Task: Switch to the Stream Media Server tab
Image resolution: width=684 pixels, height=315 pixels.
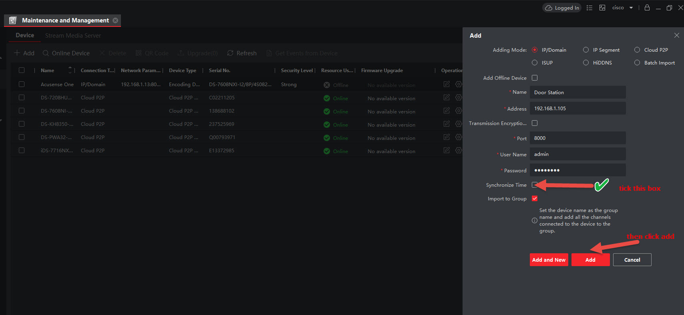Action: tap(73, 36)
